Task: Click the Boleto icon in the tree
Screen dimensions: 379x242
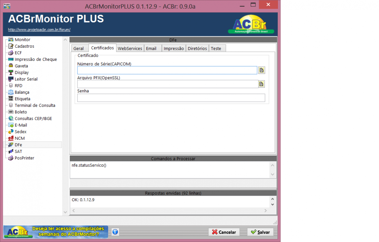Action: (x=11, y=112)
